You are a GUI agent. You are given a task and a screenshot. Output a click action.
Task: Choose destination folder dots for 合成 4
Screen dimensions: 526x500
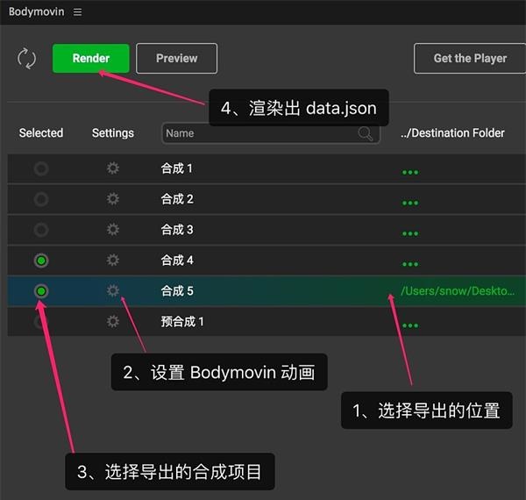(x=410, y=264)
